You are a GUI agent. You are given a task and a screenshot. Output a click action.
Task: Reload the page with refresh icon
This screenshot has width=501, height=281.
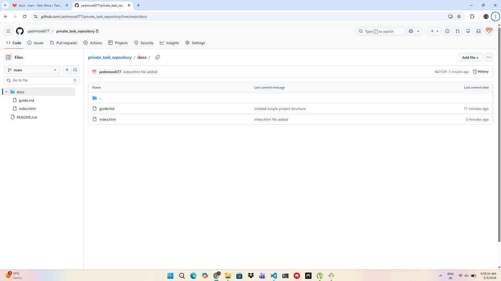(x=25, y=16)
